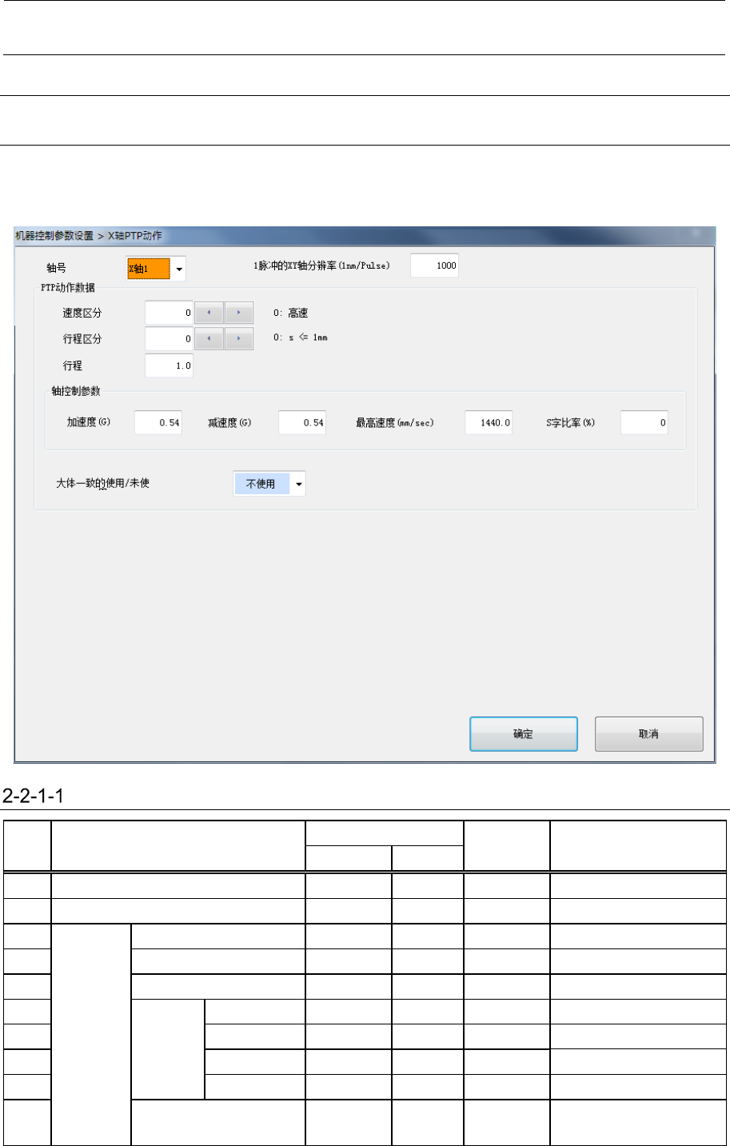This screenshot has height=1146, width=730.
Task: Decrease 速度区分 with the left arrow
Action: coord(209,313)
